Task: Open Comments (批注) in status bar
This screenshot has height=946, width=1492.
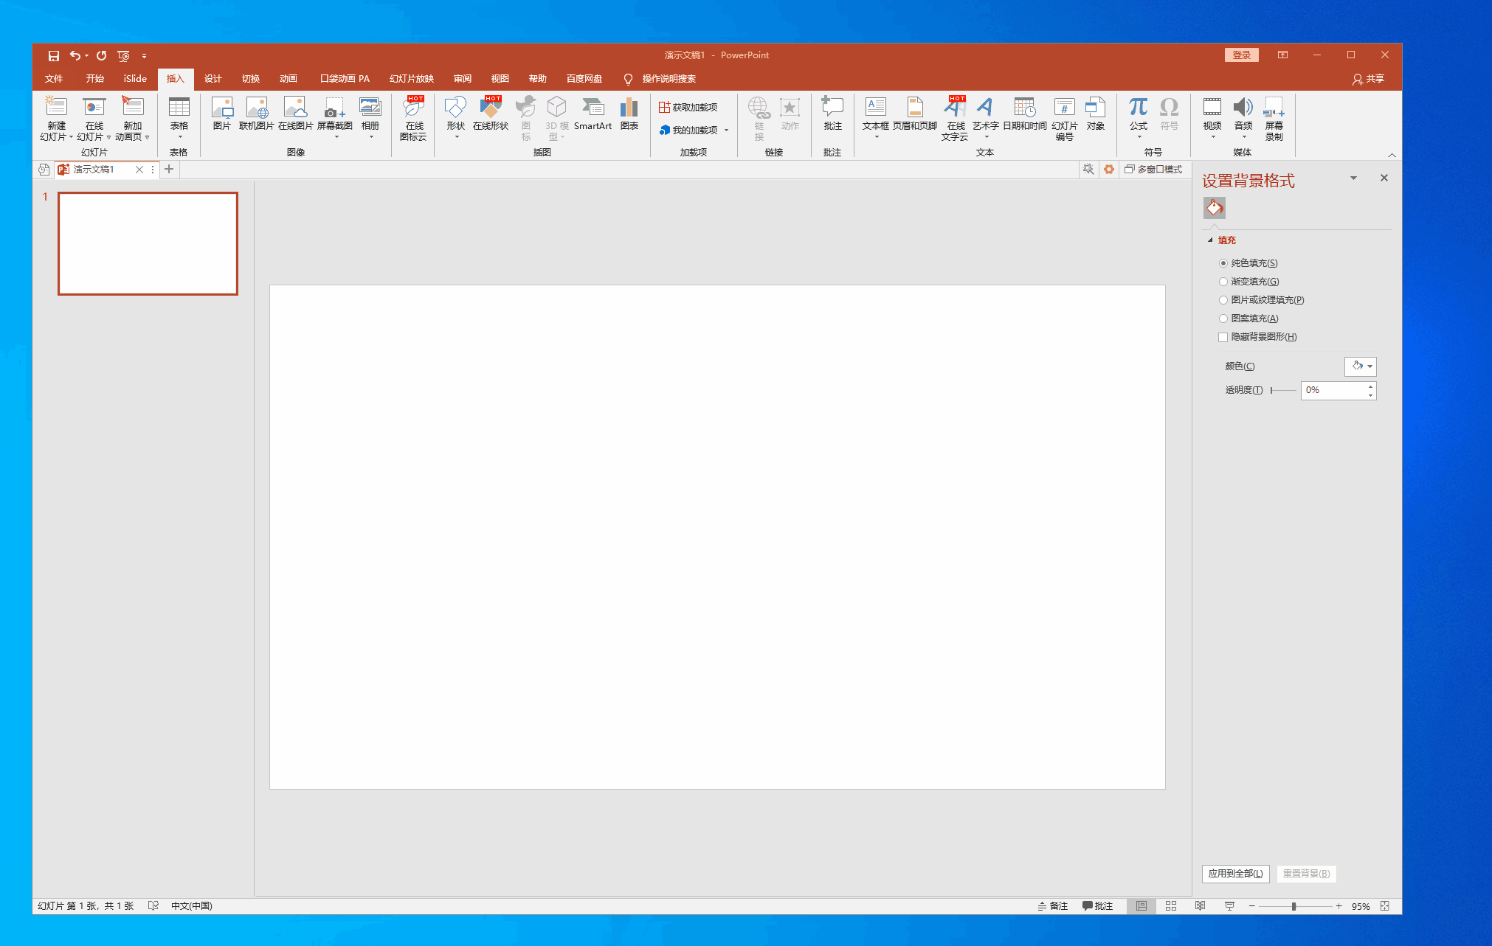Action: click(1097, 906)
